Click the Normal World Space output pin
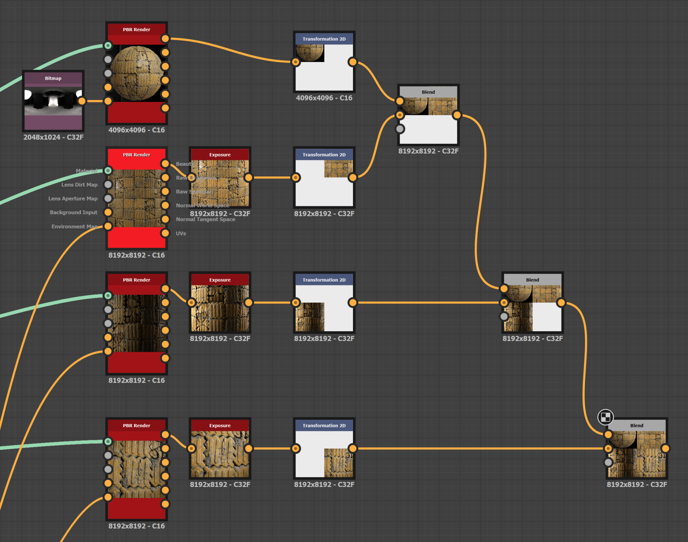 point(165,205)
